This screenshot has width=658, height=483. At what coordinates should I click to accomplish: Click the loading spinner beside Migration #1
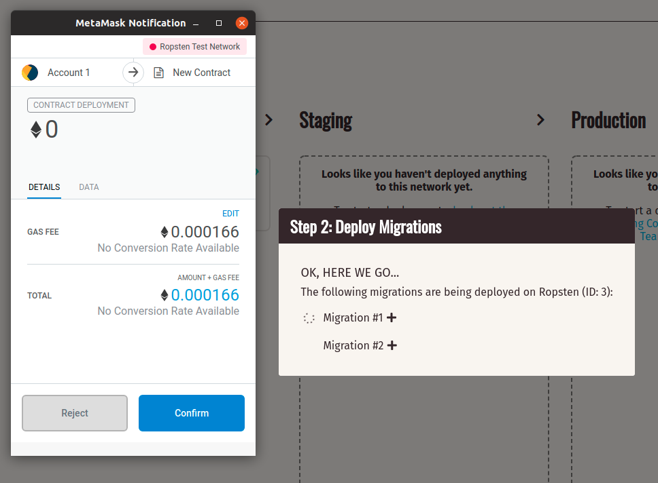(x=309, y=317)
